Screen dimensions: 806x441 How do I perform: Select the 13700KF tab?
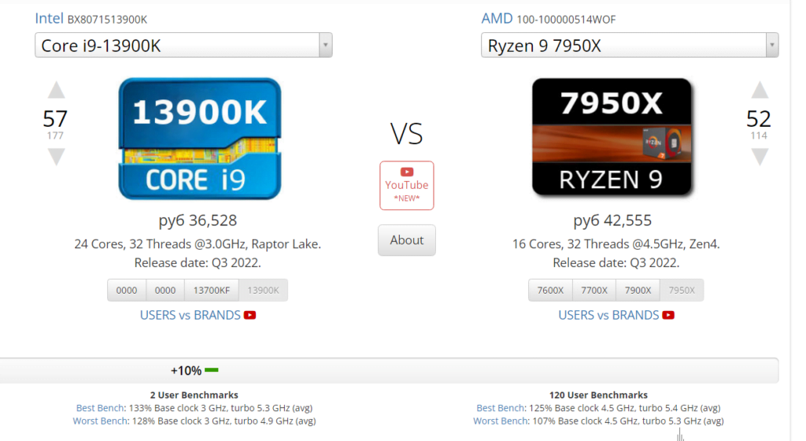pos(211,291)
